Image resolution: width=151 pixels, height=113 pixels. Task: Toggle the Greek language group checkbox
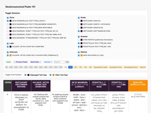pos(79,18)
